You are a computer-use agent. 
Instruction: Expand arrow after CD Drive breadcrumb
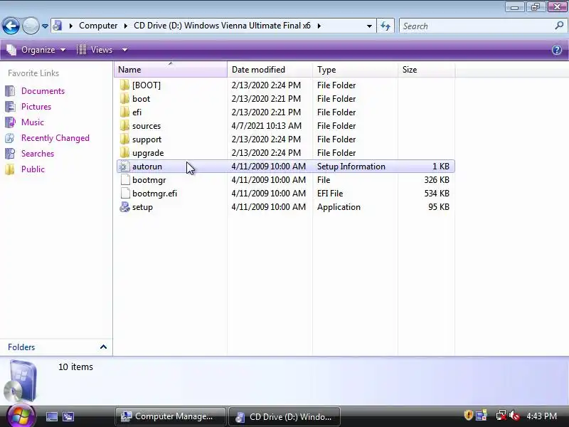pos(319,26)
